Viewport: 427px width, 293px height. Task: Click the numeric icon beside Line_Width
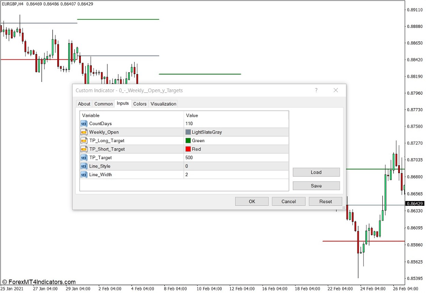pos(83,174)
